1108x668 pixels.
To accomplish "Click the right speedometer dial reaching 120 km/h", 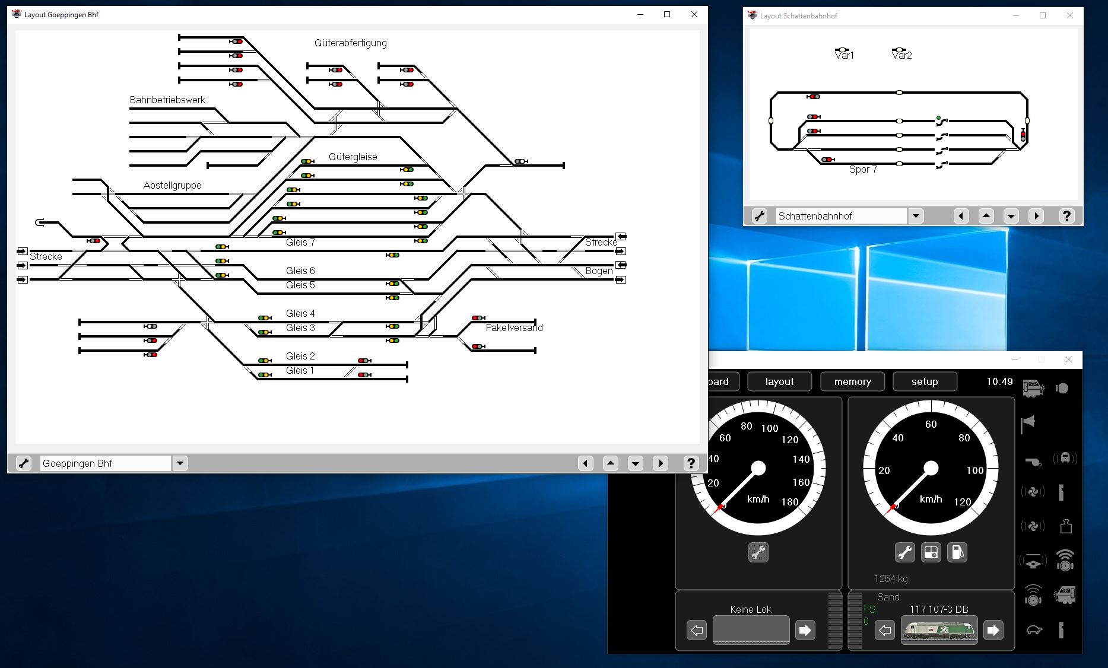I will tap(931, 468).
